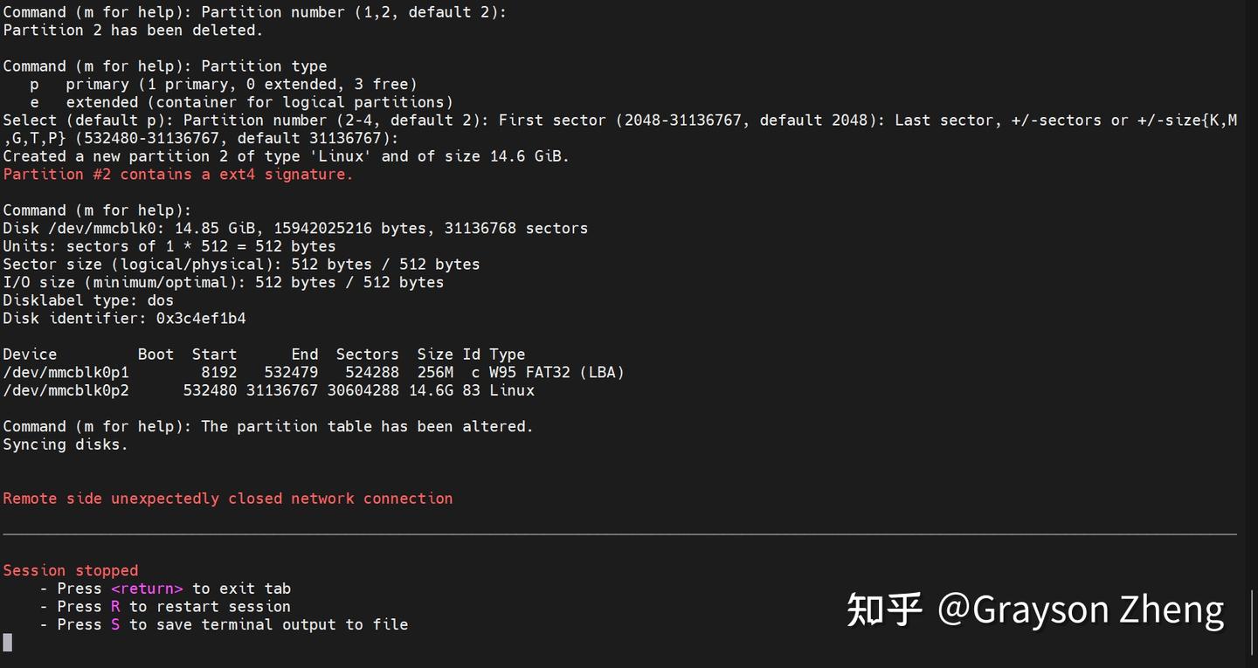Click 'Partition 2 has been deleted.' text
The height and width of the screenshot is (668, 1258).
pyautogui.click(x=133, y=31)
